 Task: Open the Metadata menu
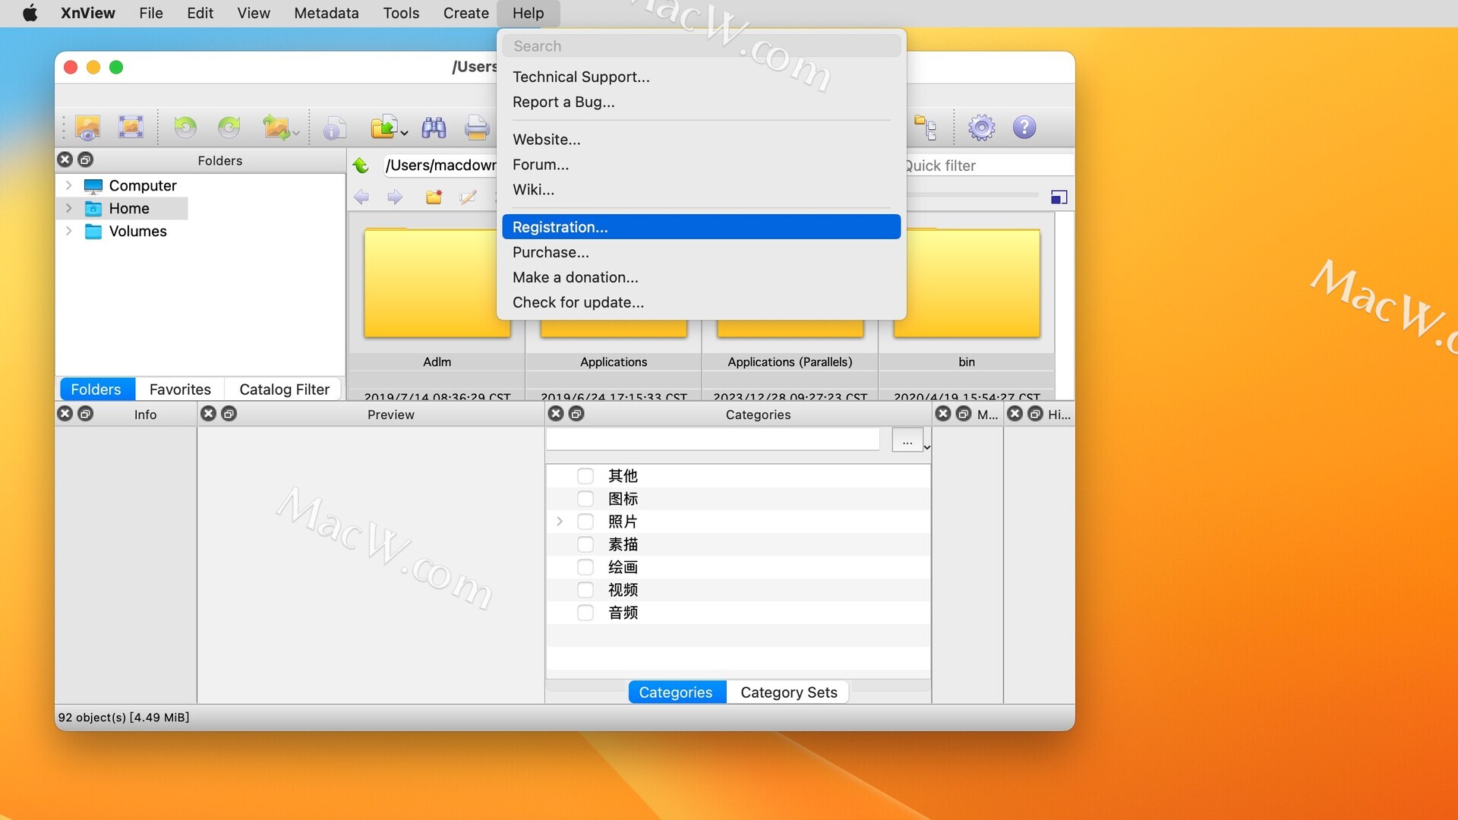(327, 13)
